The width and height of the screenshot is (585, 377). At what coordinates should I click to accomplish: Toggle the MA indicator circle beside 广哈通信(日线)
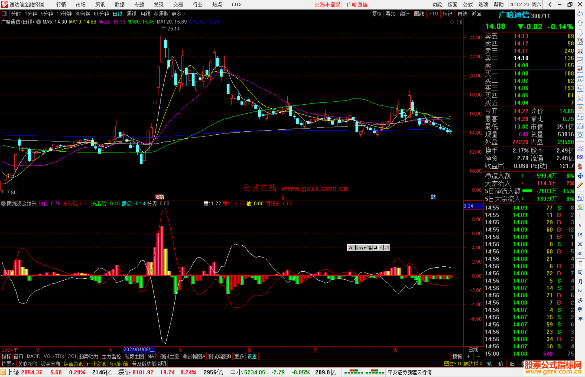tap(39, 22)
